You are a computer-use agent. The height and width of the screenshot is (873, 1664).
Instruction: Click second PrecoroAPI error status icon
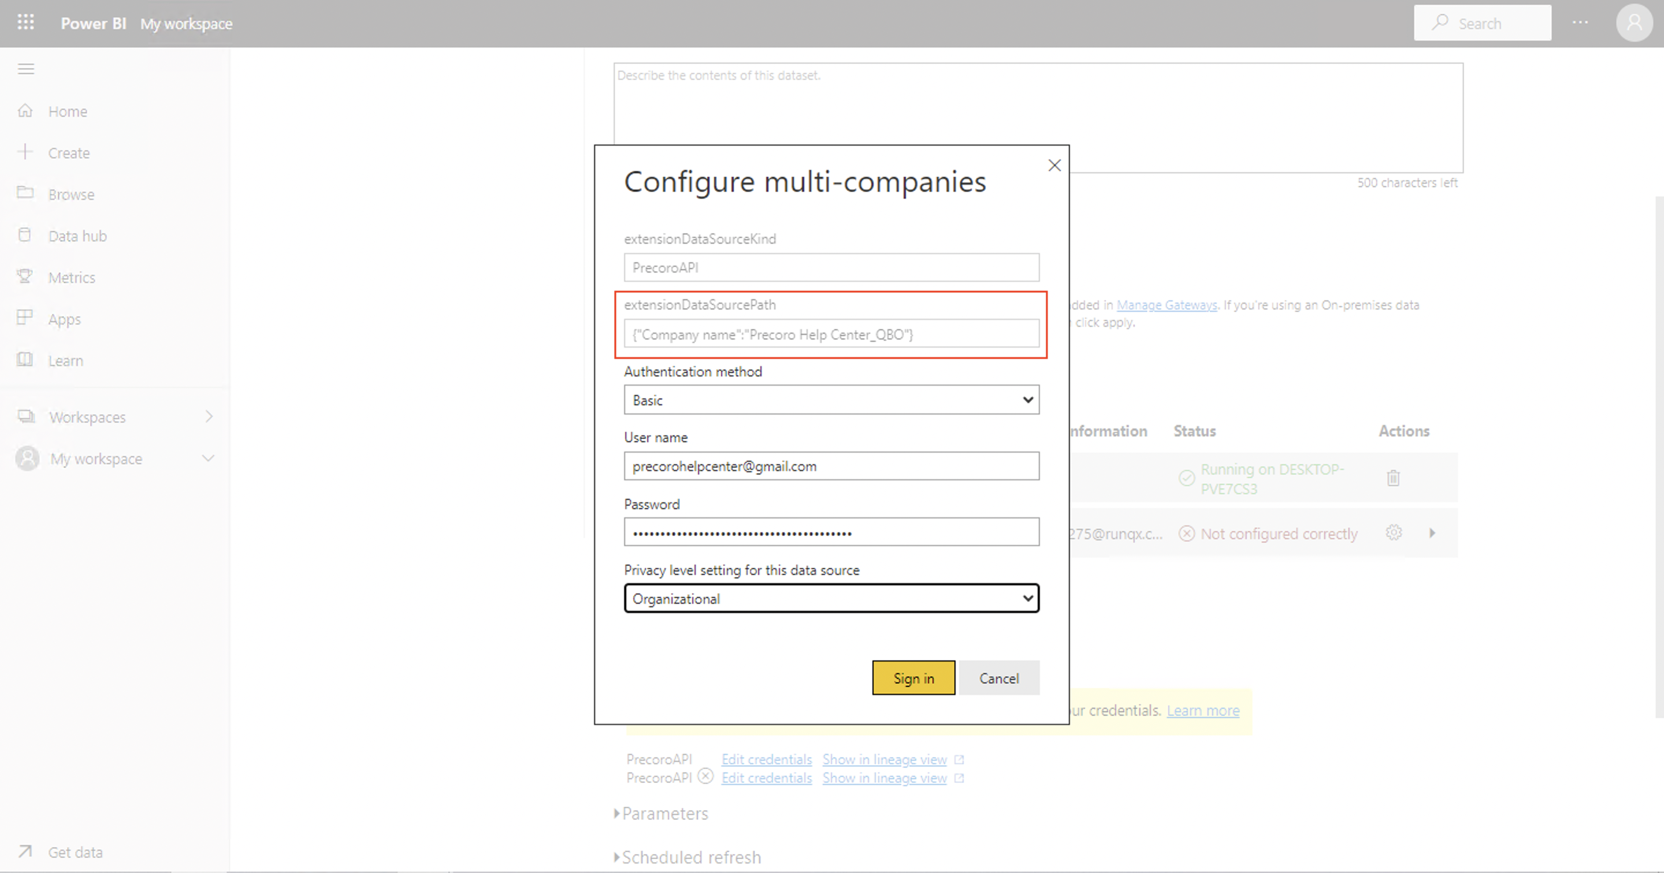click(705, 776)
